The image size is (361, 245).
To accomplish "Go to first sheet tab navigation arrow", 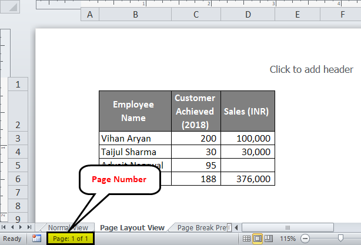I will (x=4, y=227).
